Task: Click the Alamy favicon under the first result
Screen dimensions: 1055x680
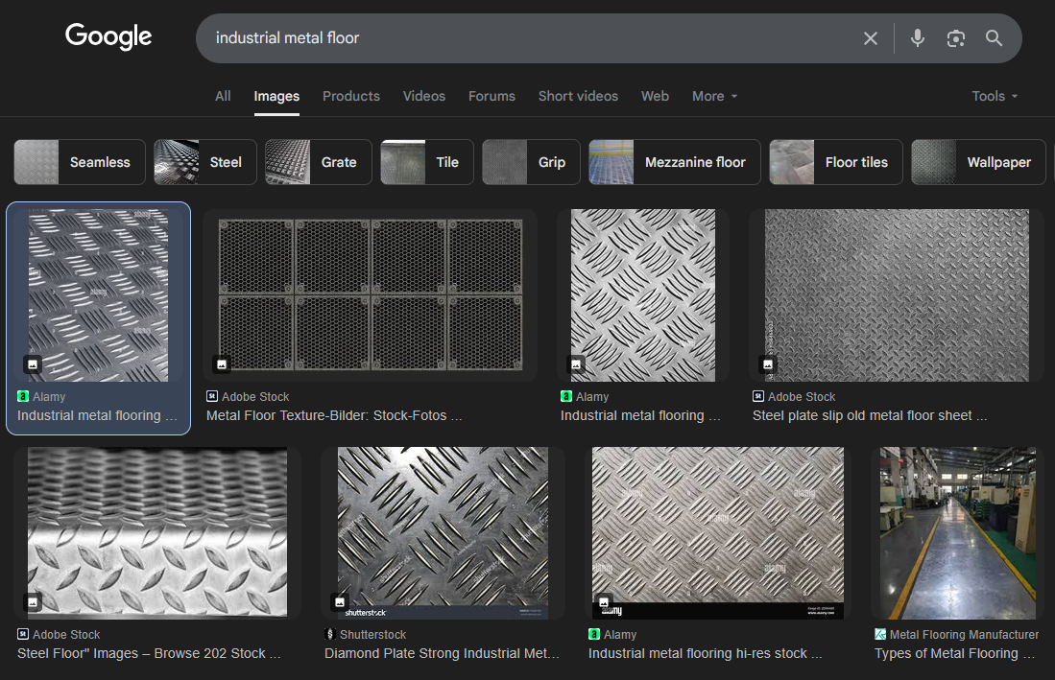Action: tap(23, 396)
